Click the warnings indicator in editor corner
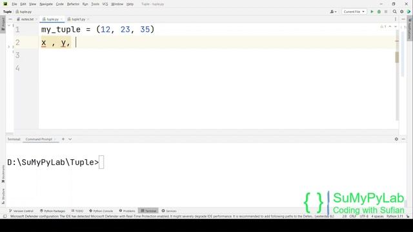413x232 pixels. coord(383,26)
